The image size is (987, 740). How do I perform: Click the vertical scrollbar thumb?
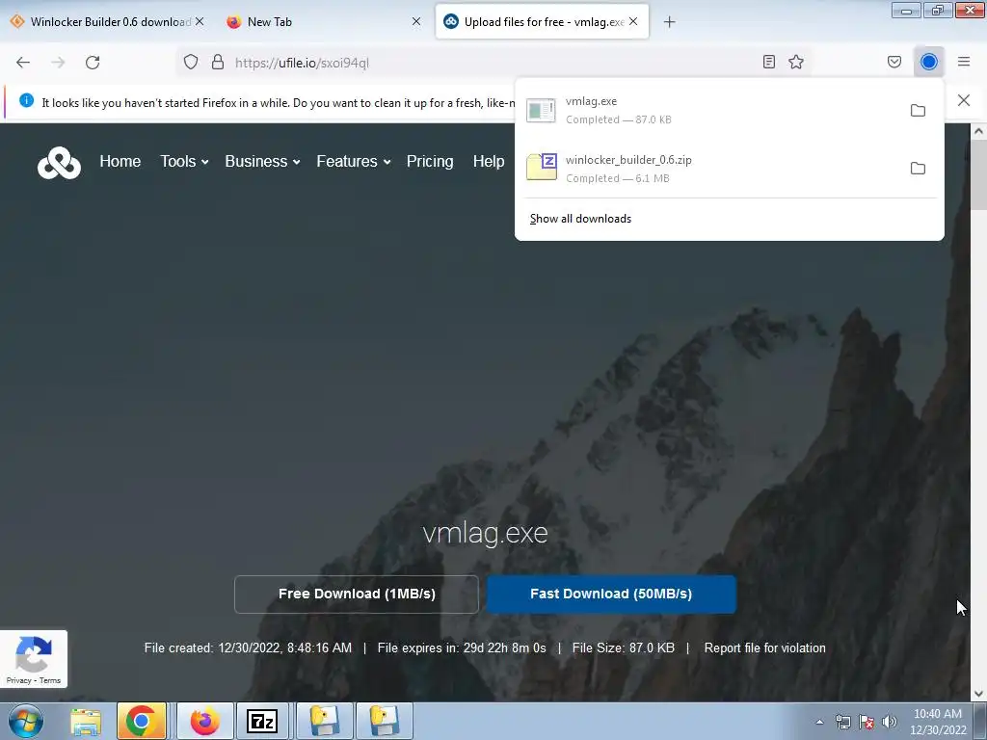coord(978,175)
